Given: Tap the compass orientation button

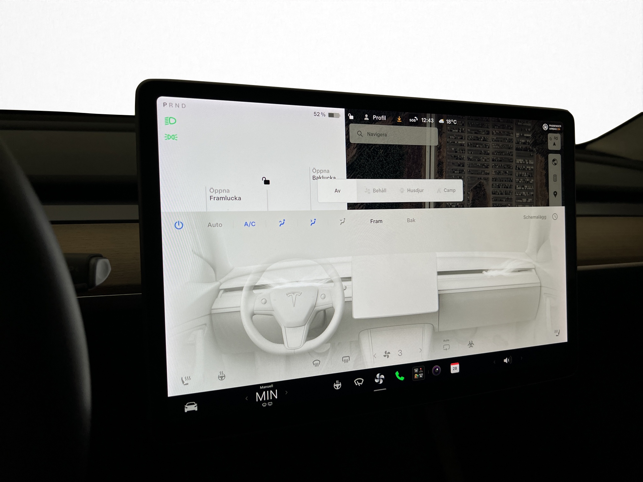Looking at the screenshot, I should (x=554, y=141).
